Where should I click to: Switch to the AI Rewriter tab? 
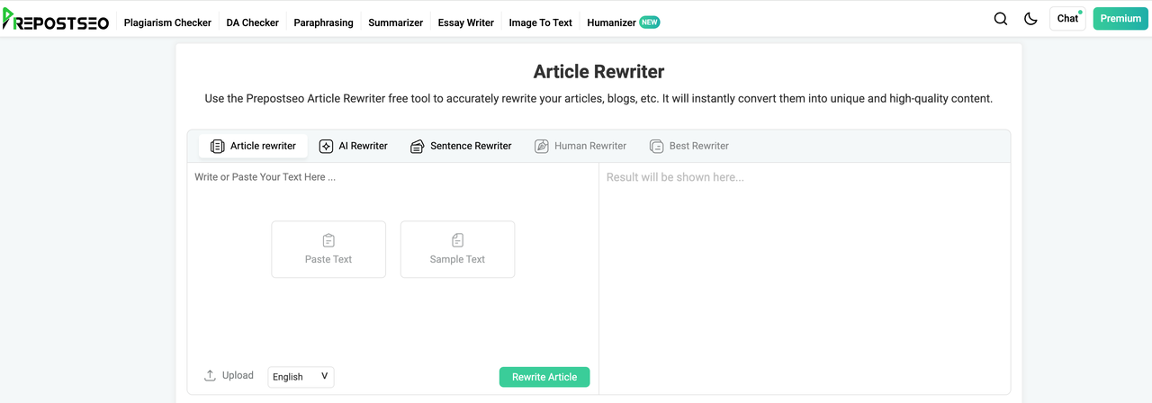[x=354, y=146]
